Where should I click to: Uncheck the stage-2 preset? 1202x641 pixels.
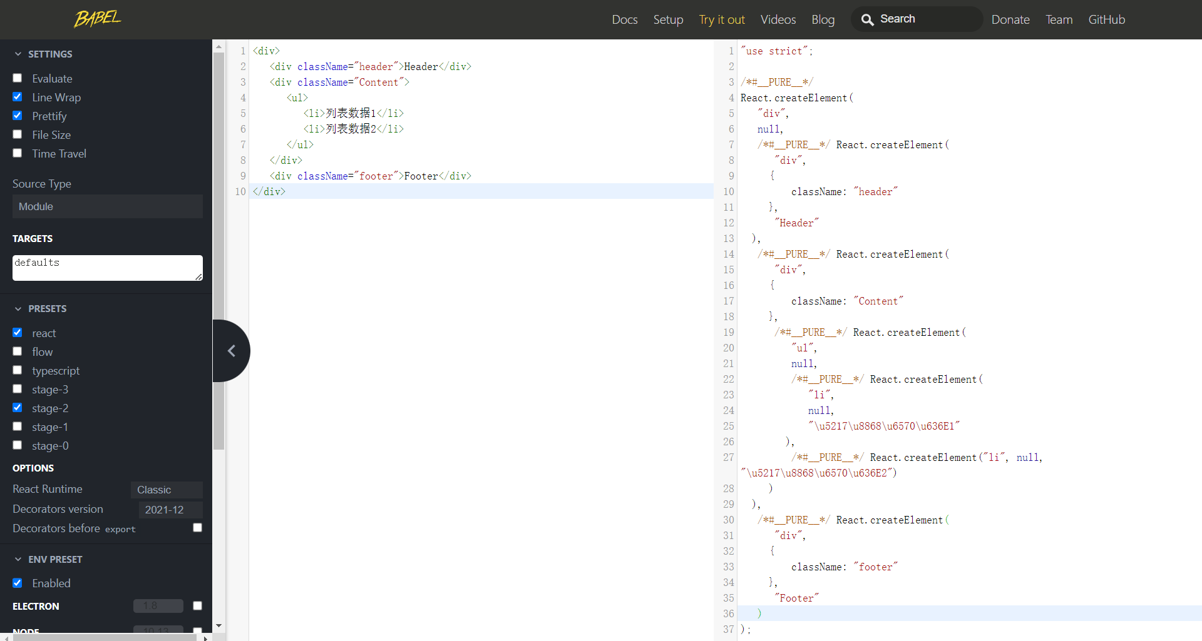(x=18, y=408)
